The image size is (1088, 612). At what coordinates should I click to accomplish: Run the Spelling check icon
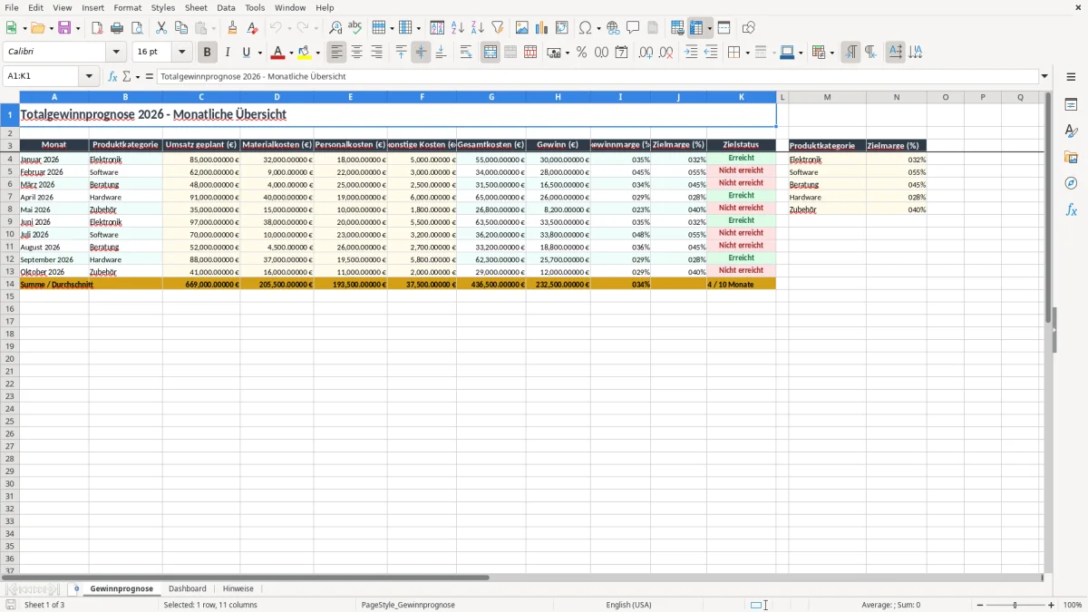point(355,28)
